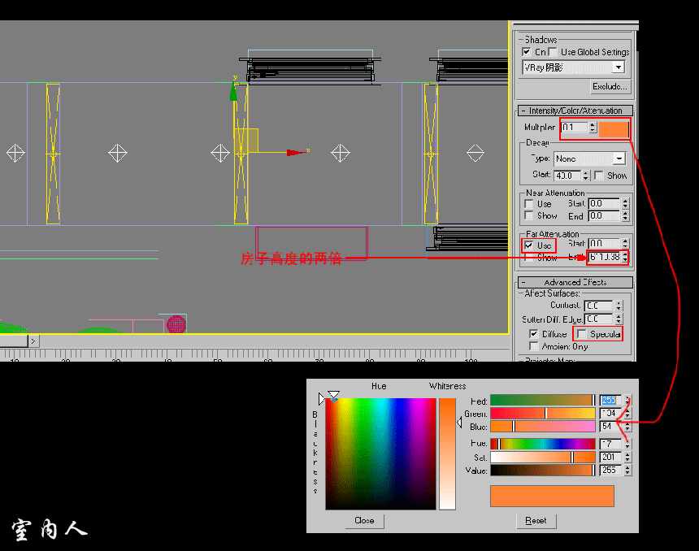The width and height of the screenshot is (699, 551).
Task: Uncheck the Far Attenuation Use checkbox
Action: [x=530, y=245]
